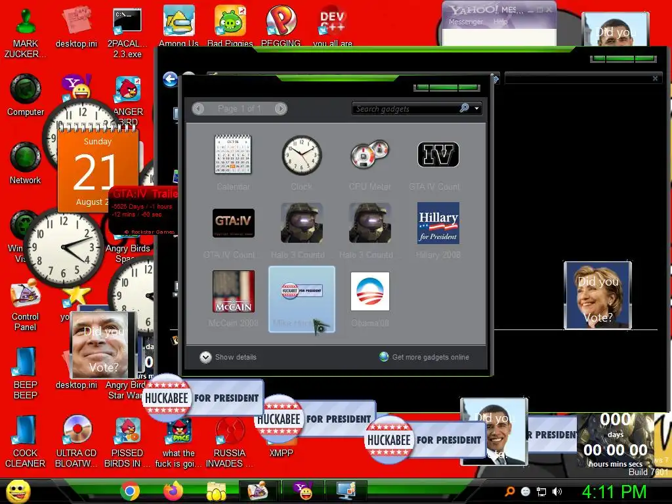Open the 2PACAL... 2.3.exe desktop icon
The image size is (672, 504).
point(127,33)
